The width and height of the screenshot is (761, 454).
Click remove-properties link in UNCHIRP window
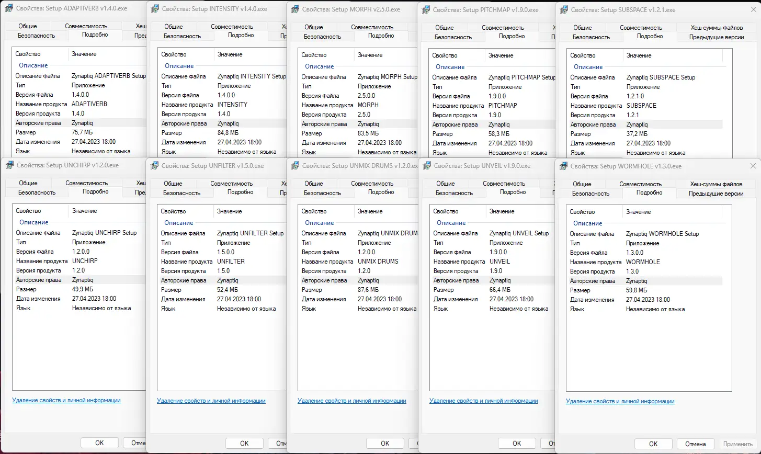66,400
